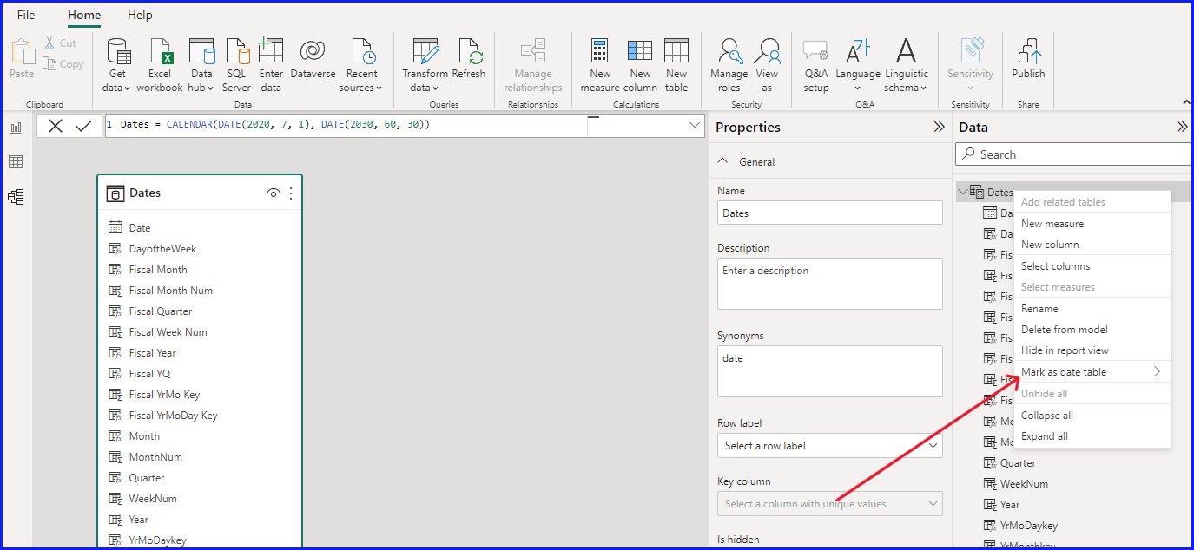Switch to Report view in sidebar
The height and width of the screenshot is (550, 1194).
[x=16, y=128]
